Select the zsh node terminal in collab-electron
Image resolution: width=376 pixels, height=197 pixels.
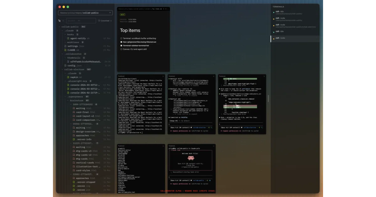pyautogui.click(x=295, y=26)
